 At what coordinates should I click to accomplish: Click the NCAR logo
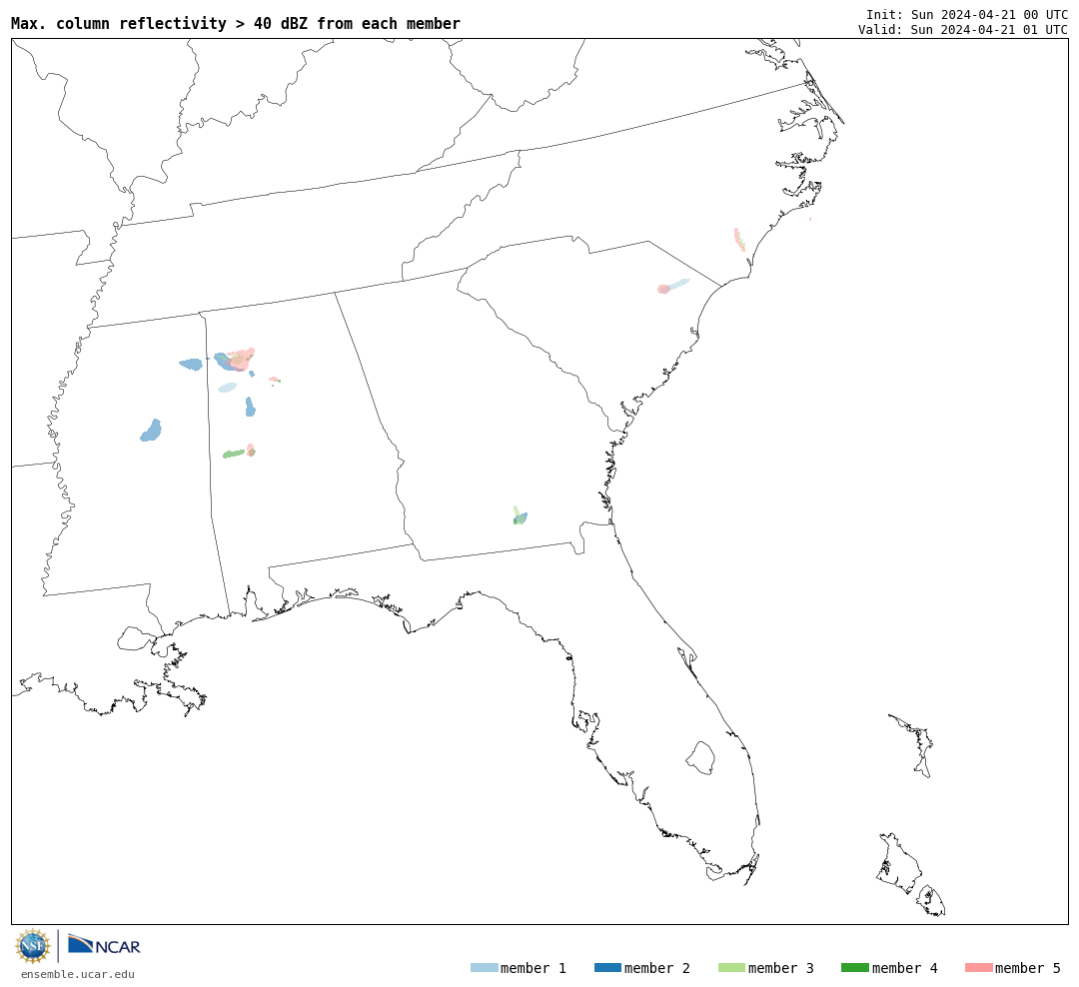[104, 945]
